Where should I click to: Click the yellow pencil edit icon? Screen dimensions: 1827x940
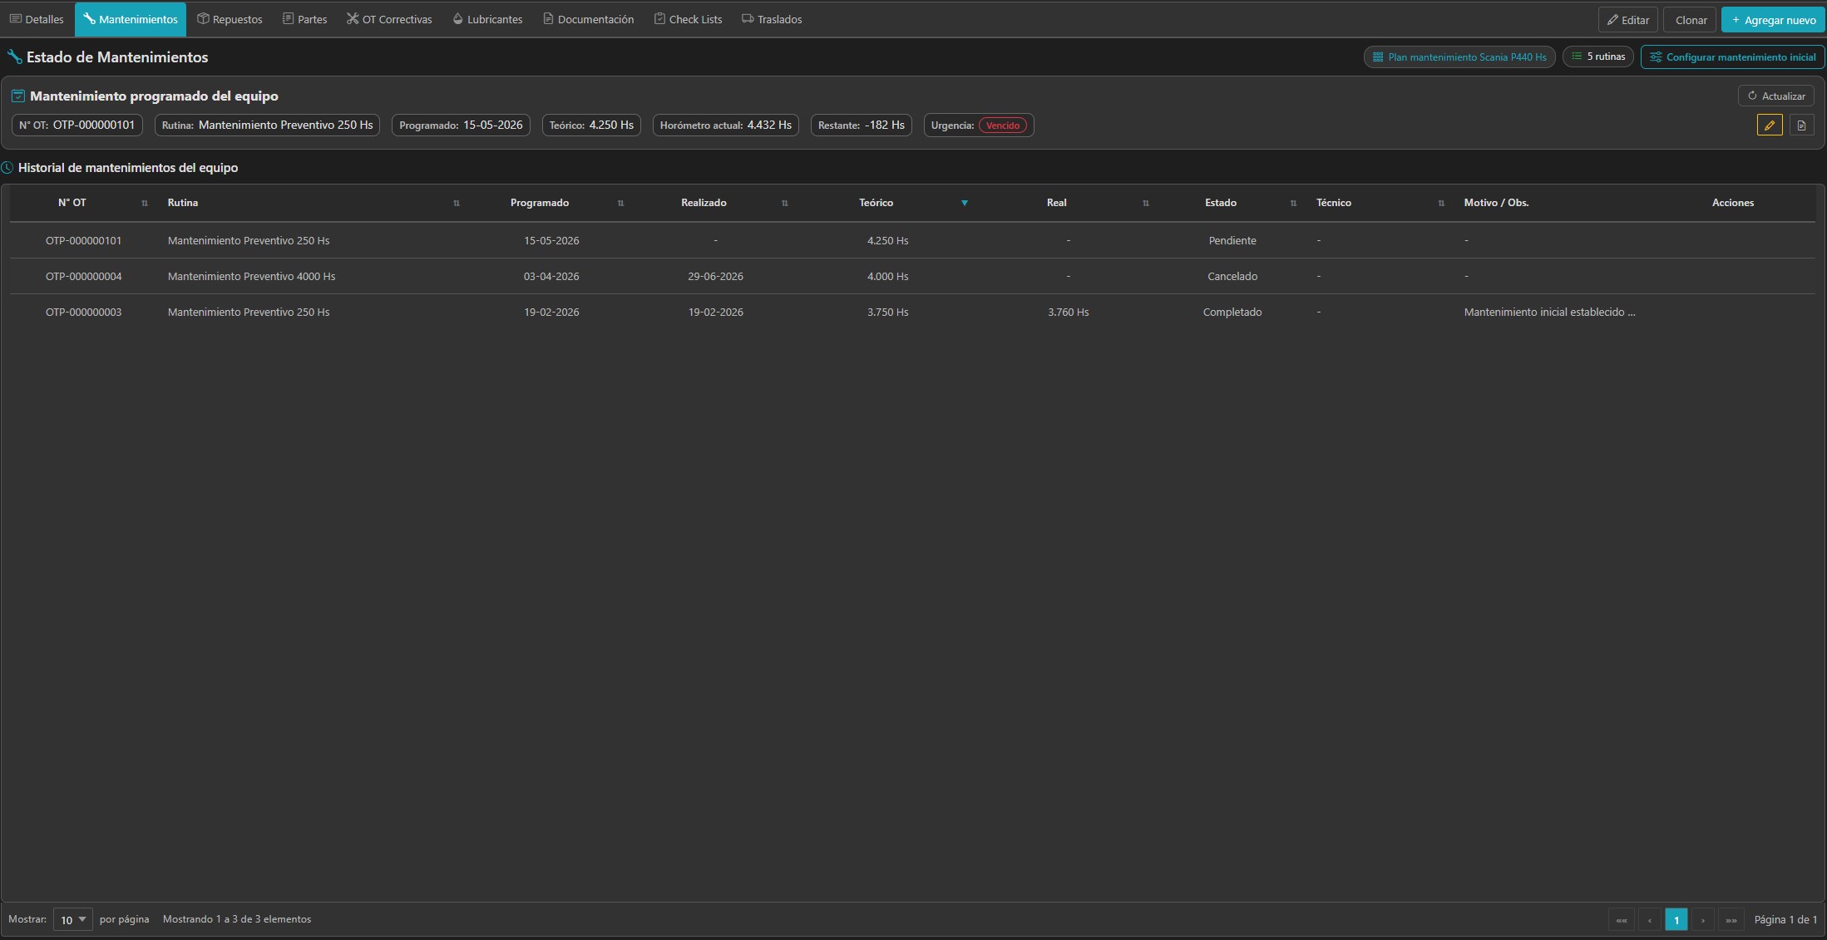pos(1770,125)
